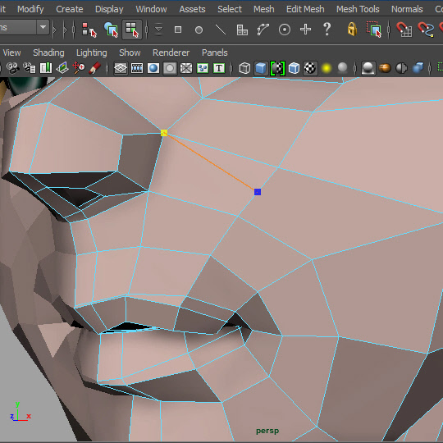Open the Normals menu
443x443 pixels.
coord(407,9)
